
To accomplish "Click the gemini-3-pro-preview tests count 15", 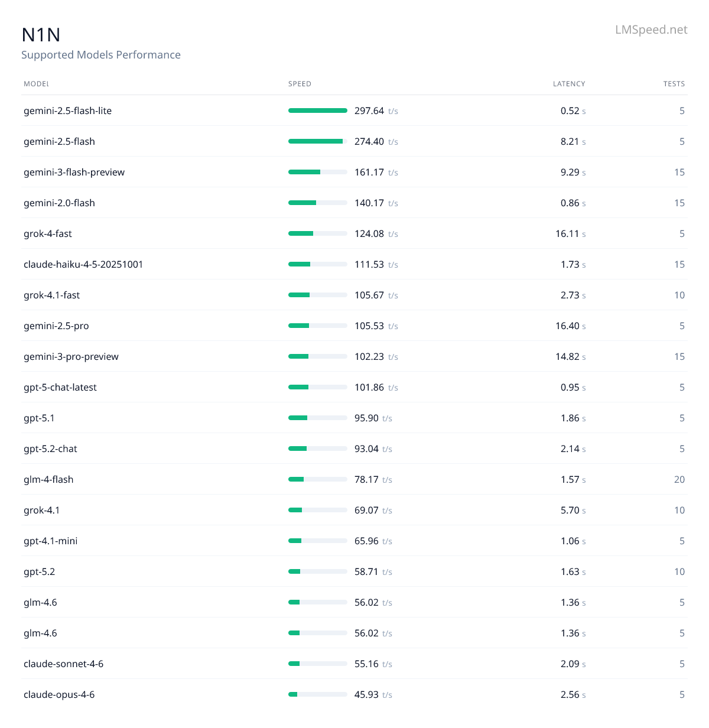I will (679, 356).
